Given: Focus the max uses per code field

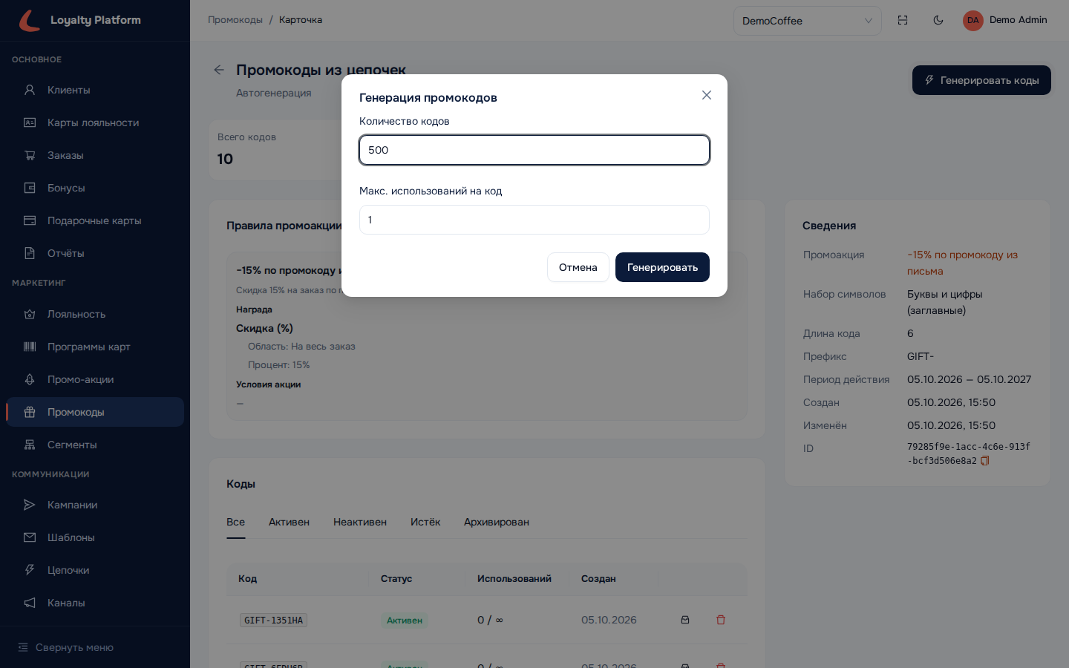Looking at the screenshot, I should click(x=534, y=220).
